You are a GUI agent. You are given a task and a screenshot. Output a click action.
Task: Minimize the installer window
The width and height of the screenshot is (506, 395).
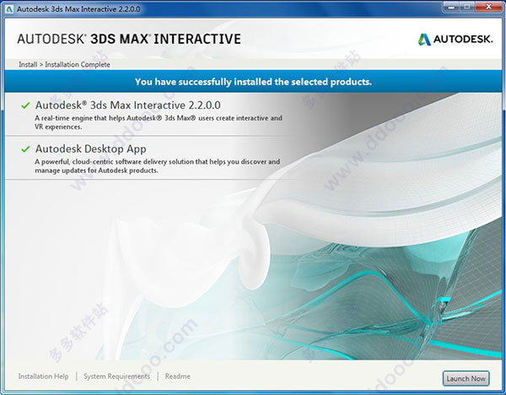pos(451,7)
